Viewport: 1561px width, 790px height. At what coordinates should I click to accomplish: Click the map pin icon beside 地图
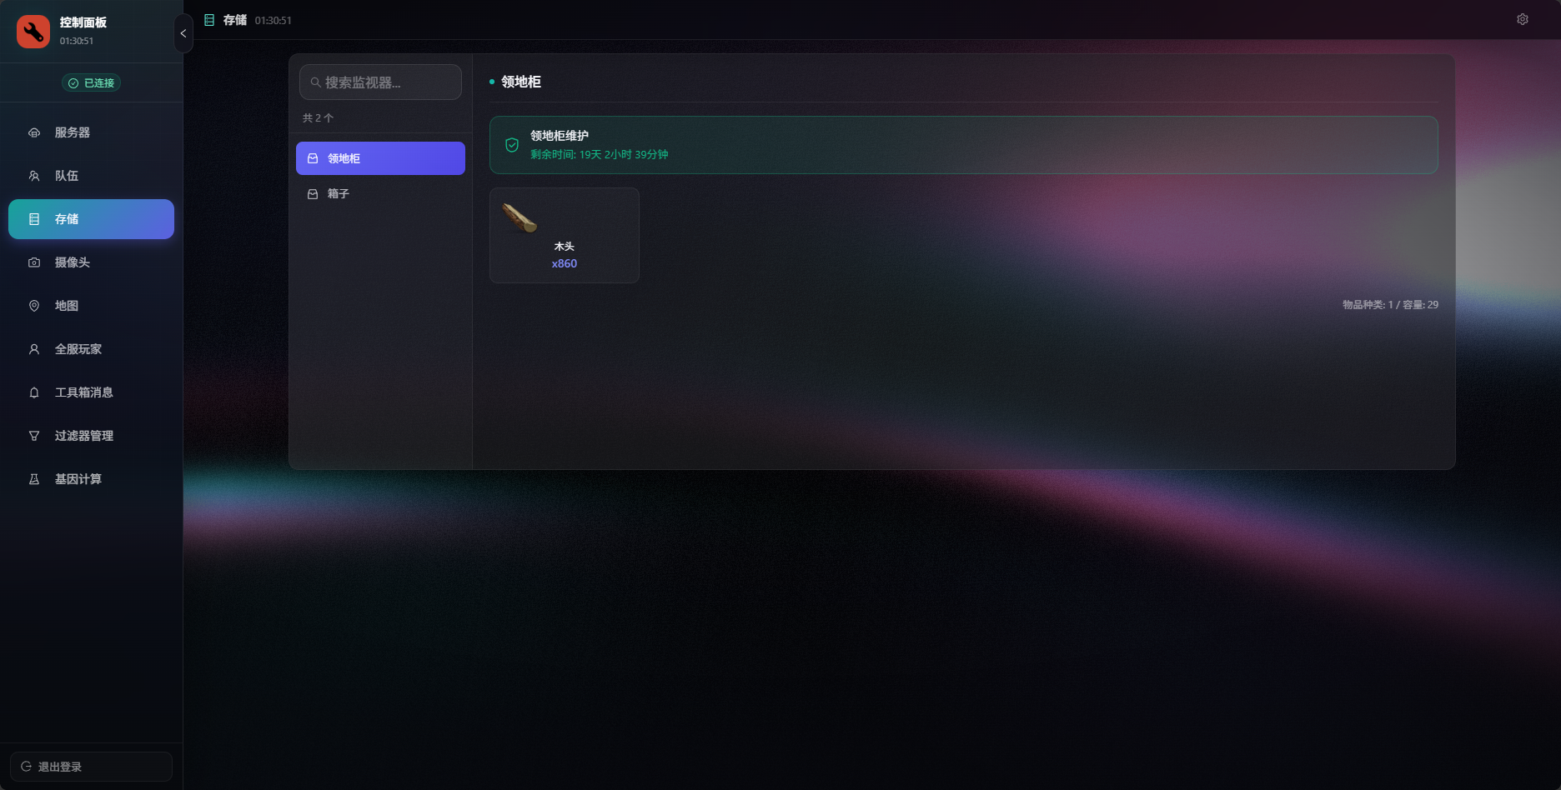(x=34, y=306)
